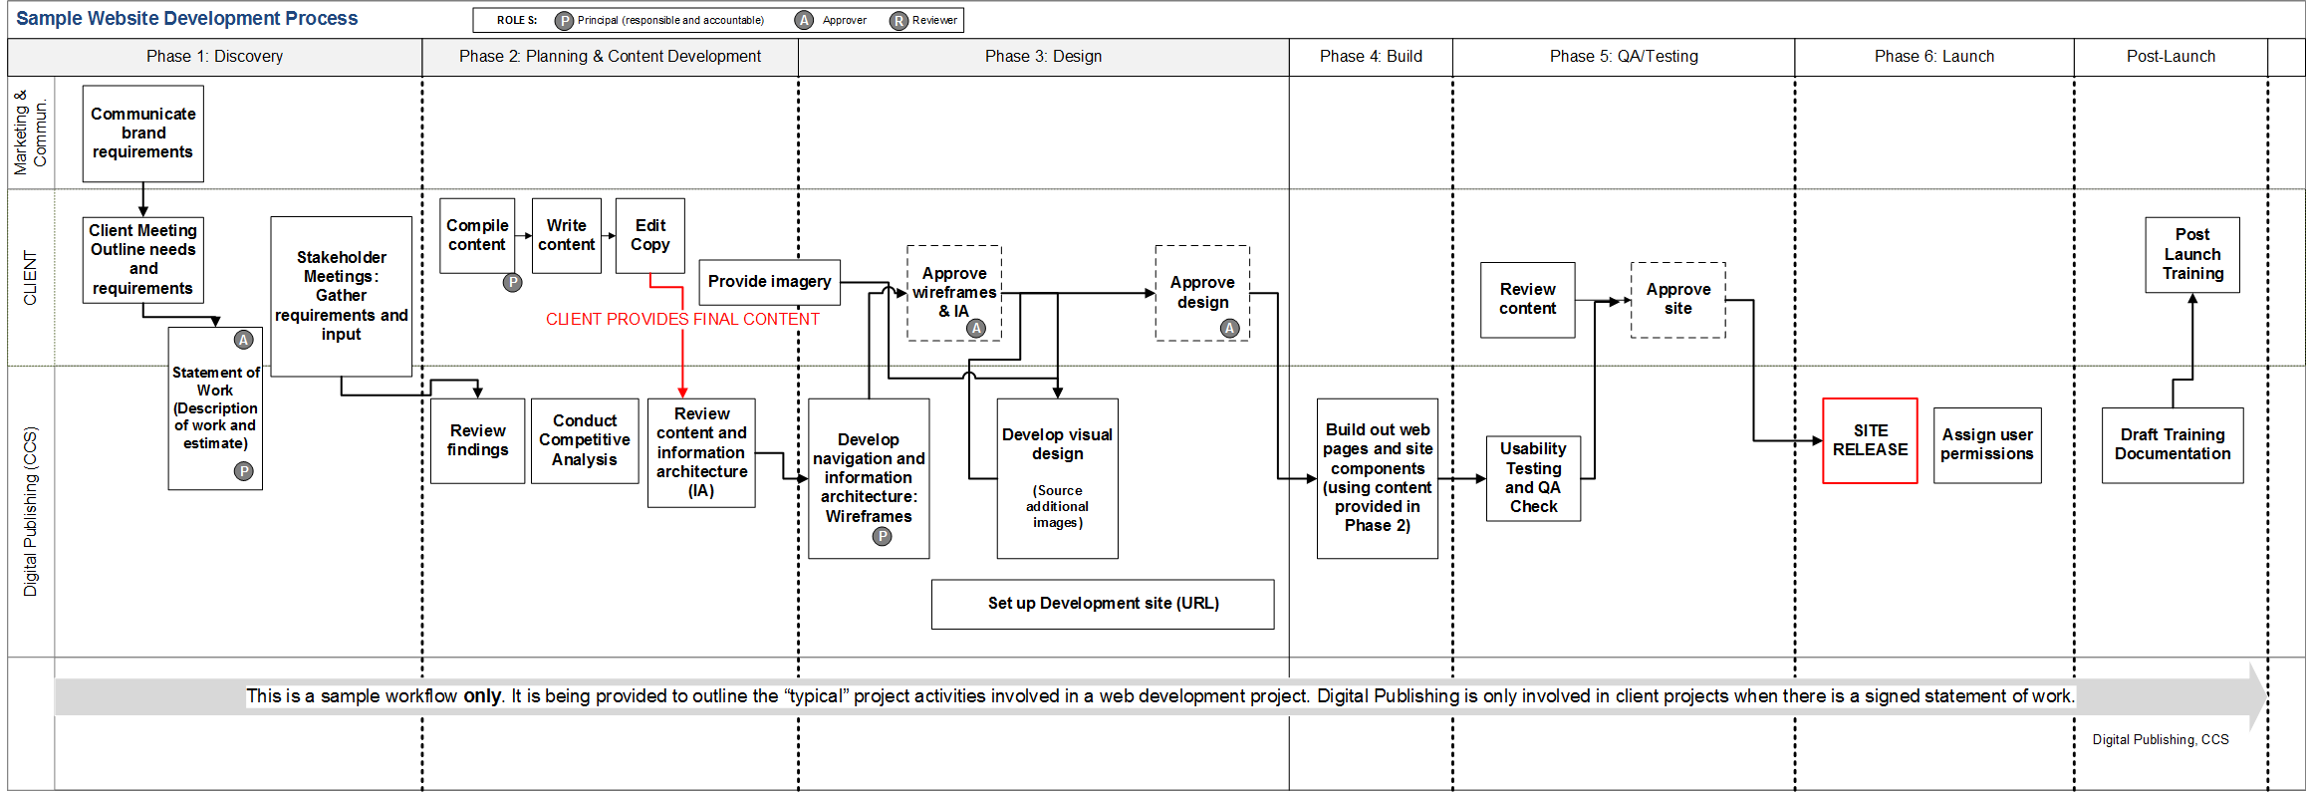Click the red CLIENT PROVIDES FINAL CONTENT text

coord(682,320)
